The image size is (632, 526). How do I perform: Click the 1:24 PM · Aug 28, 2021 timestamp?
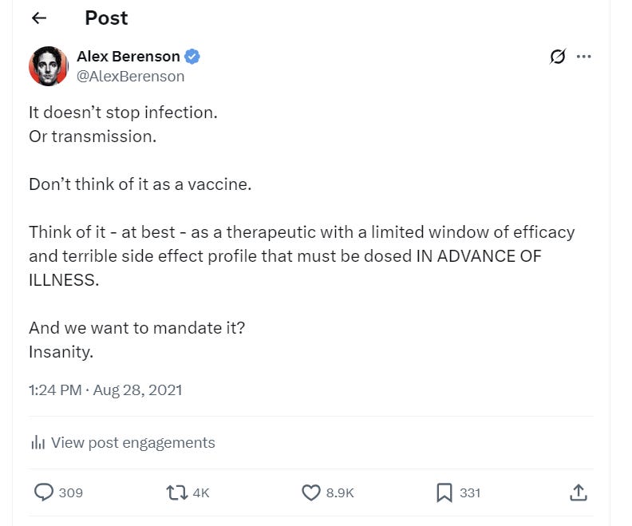point(105,390)
